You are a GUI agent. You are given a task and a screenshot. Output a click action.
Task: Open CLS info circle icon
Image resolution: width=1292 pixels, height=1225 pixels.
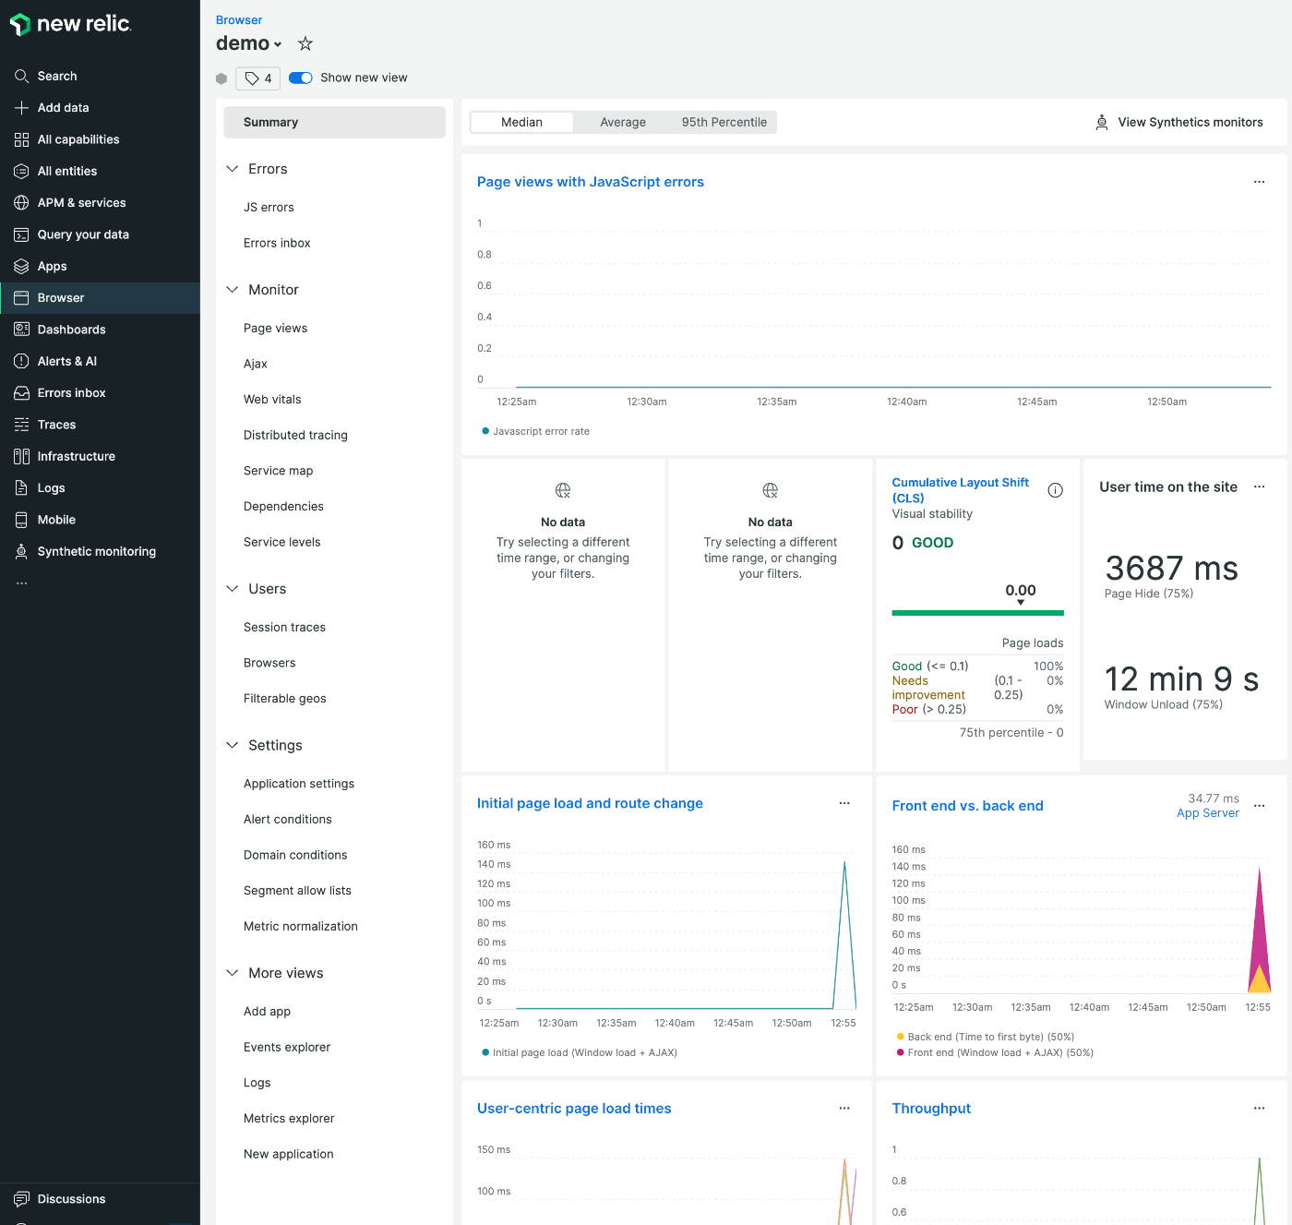click(1056, 490)
